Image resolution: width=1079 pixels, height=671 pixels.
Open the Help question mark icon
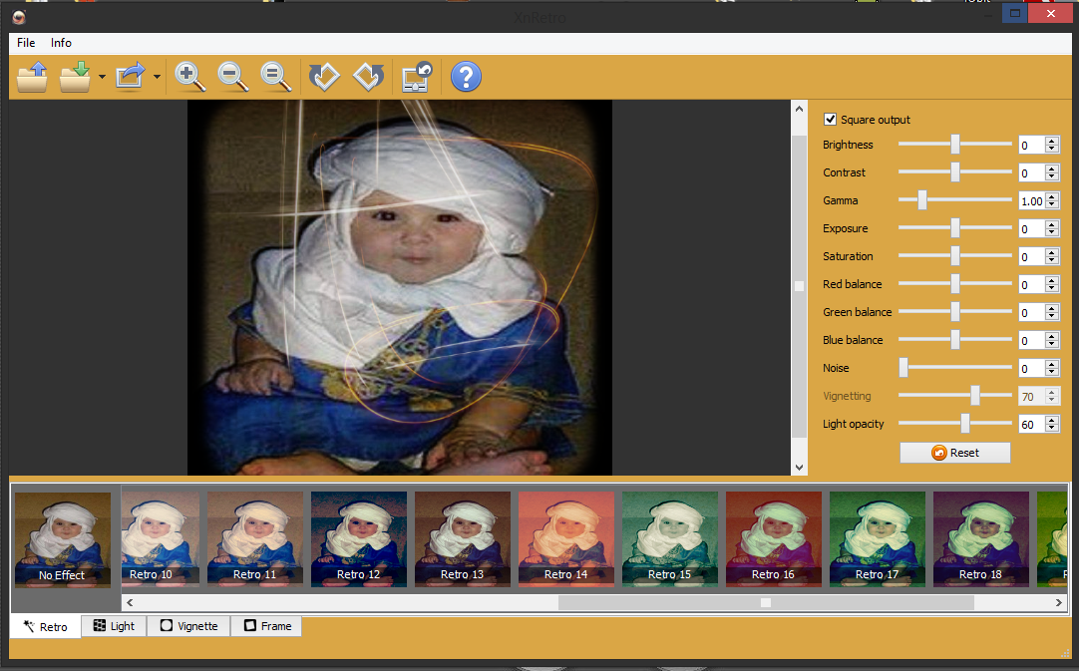466,77
